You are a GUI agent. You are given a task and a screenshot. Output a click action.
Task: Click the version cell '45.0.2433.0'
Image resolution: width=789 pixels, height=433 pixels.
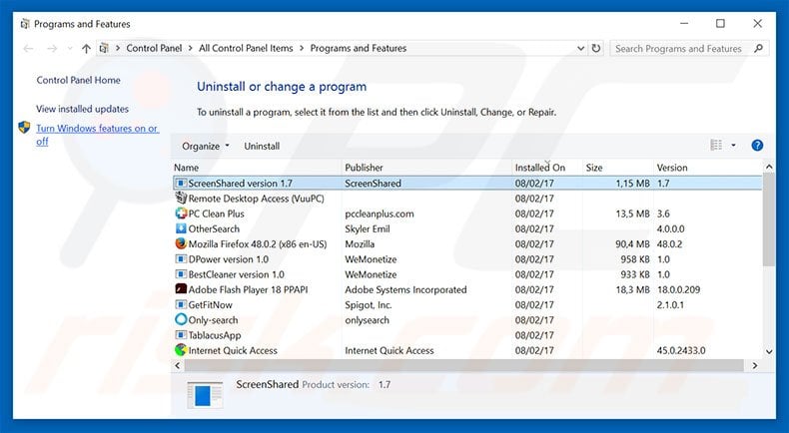[681, 350]
